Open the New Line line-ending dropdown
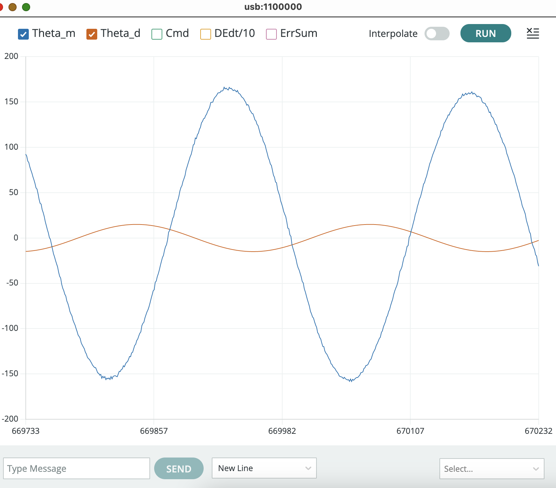The image size is (556, 488). pyautogui.click(x=264, y=468)
